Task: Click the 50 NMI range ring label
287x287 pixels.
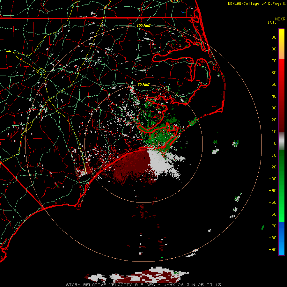Action: (143, 85)
